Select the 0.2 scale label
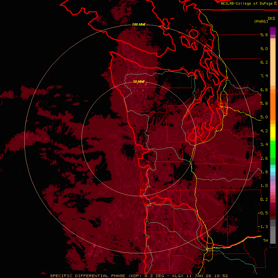Viewport: 278px width, 278px height. (264, 200)
